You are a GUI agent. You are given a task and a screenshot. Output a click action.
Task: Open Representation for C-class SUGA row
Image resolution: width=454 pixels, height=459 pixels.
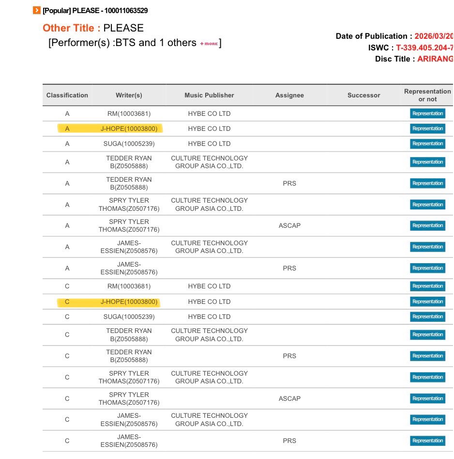pyautogui.click(x=427, y=317)
